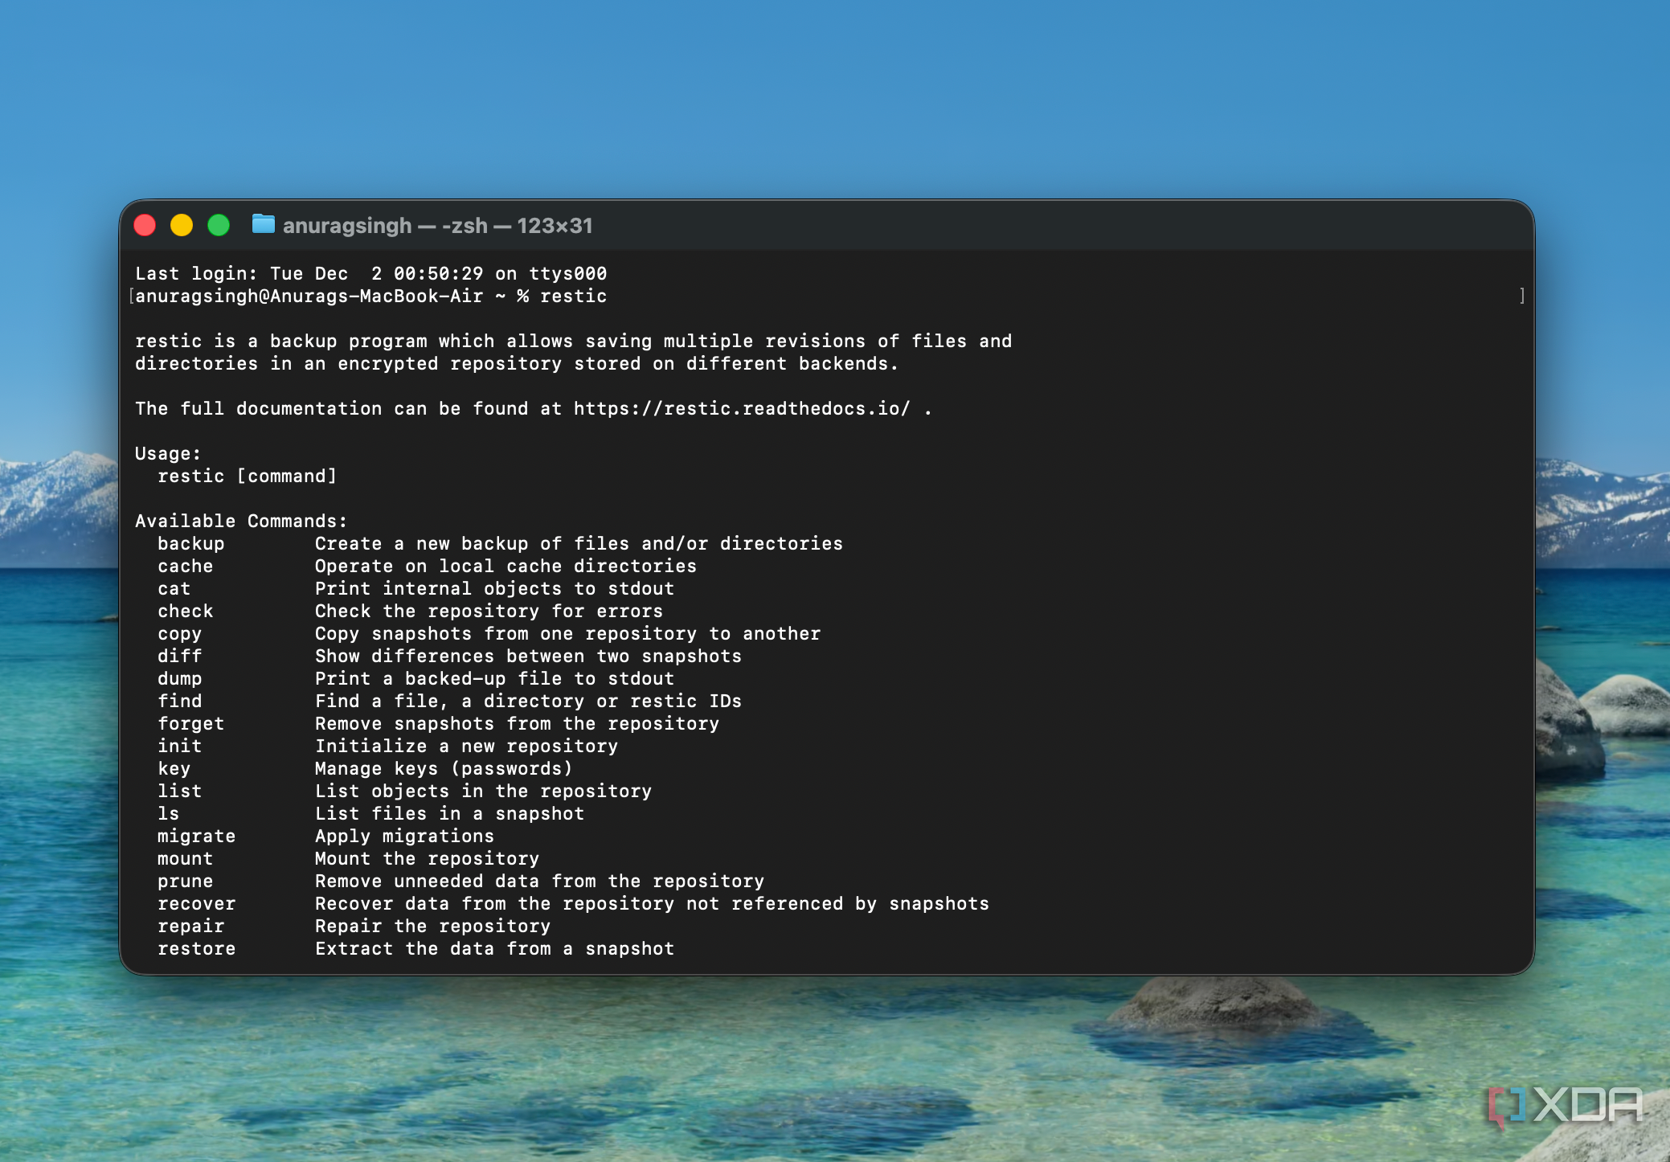Click the 'cache' command name
The height and width of the screenshot is (1162, 1670).
[186, 567]
